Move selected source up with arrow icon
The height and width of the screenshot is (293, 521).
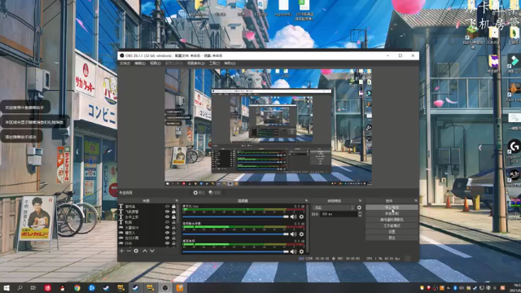[x=145, y=251]
